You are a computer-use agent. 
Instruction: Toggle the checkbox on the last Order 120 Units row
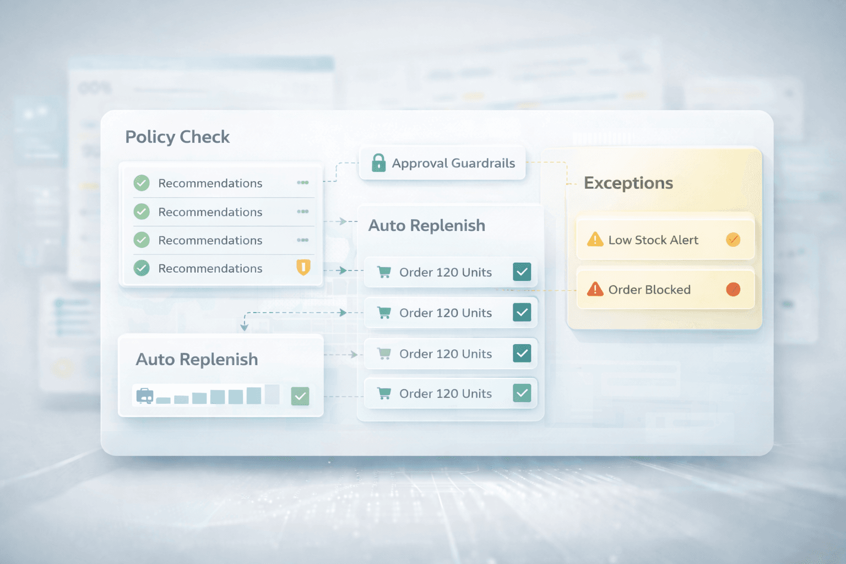point(522,393)
